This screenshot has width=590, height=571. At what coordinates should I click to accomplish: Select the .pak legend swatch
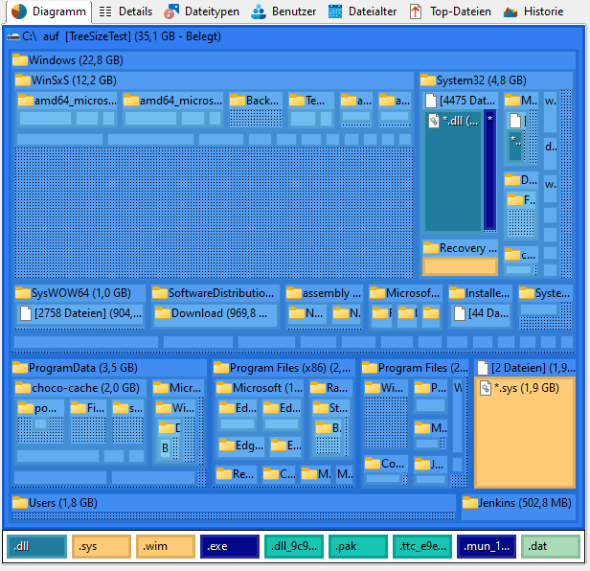tap(358, 546)
